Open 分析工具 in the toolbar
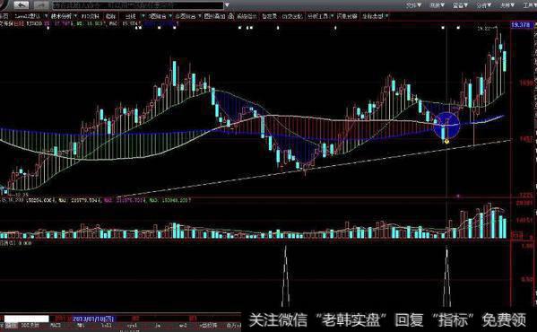Viewport: 537px width, 332px height. [317, 16]
